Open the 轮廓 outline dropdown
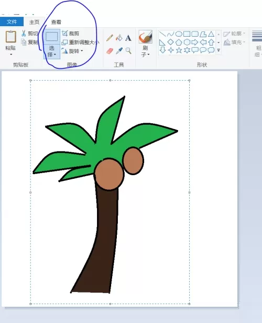Viewport: 262px width, 323px height. [x=234, y=34]
